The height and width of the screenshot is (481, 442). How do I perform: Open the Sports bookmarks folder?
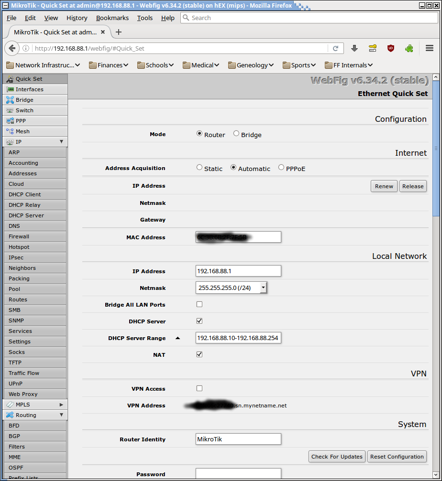299,65
